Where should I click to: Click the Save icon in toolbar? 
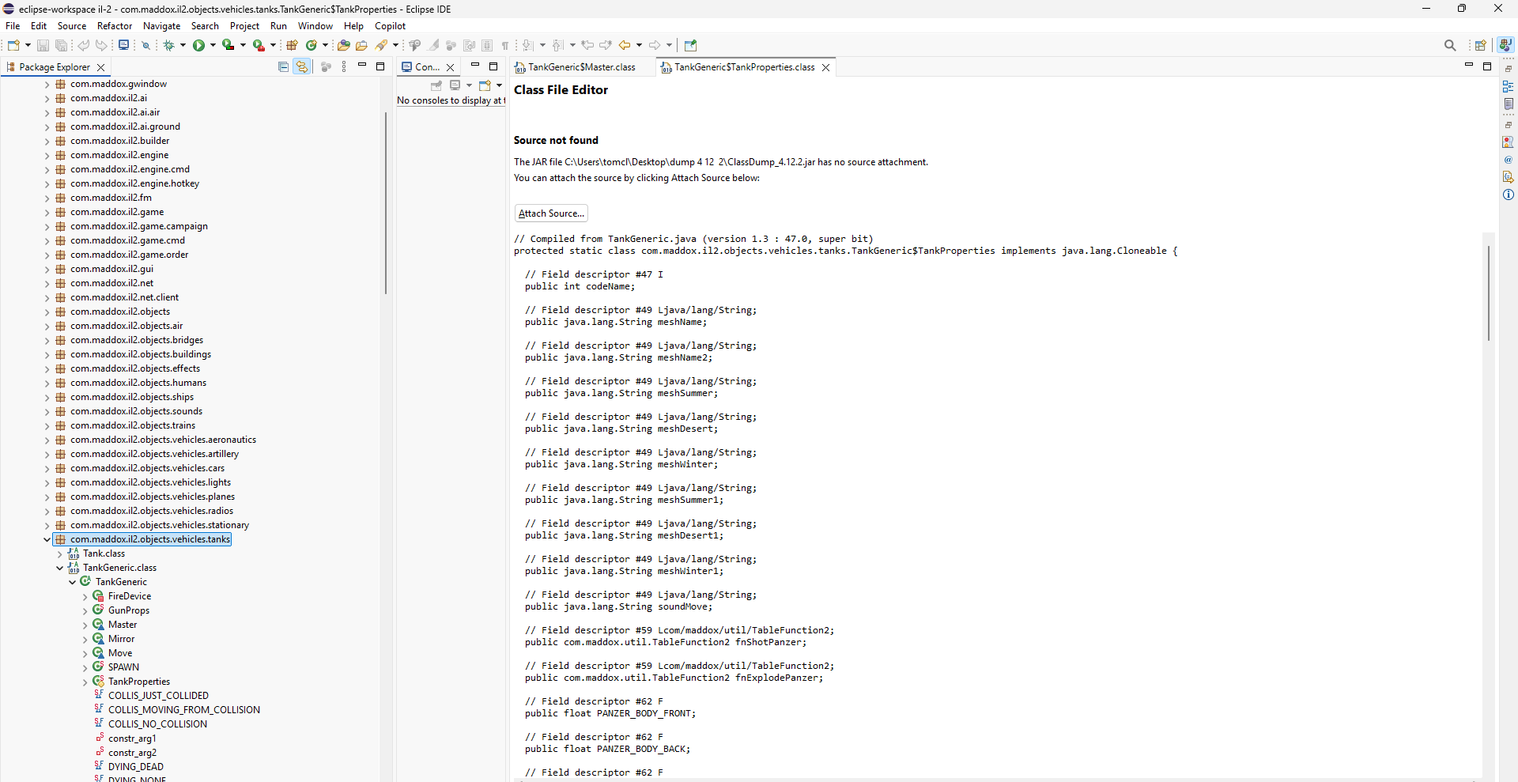[43, 45]
